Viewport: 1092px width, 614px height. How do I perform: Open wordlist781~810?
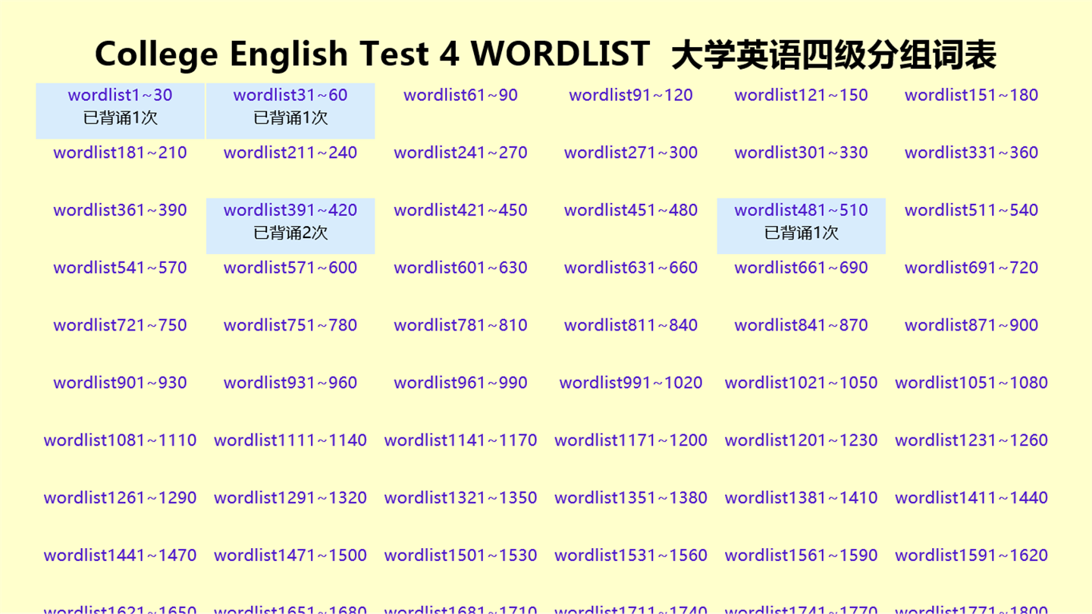460,325
